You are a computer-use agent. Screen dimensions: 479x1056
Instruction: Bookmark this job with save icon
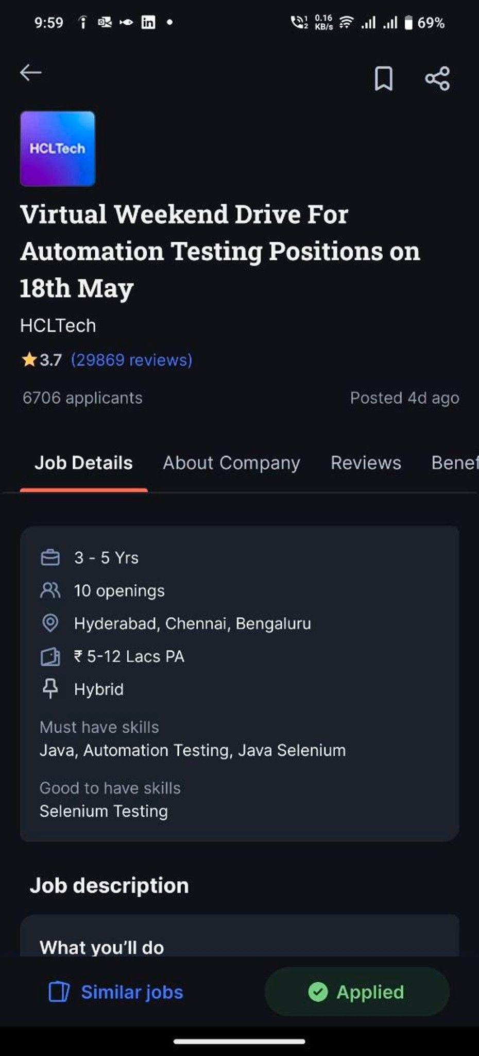coord(383,78)
